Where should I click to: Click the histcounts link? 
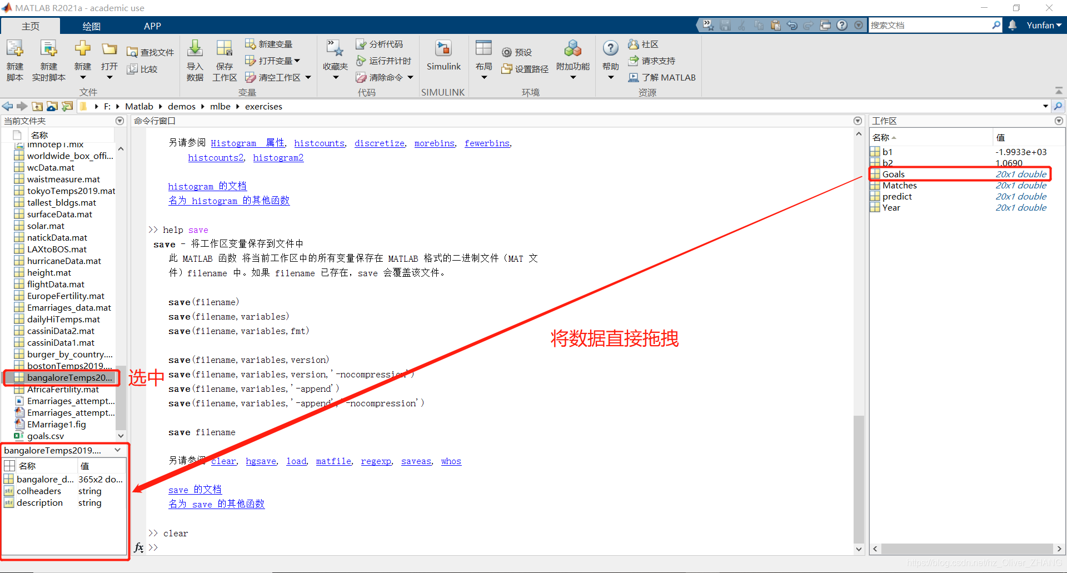319,143
